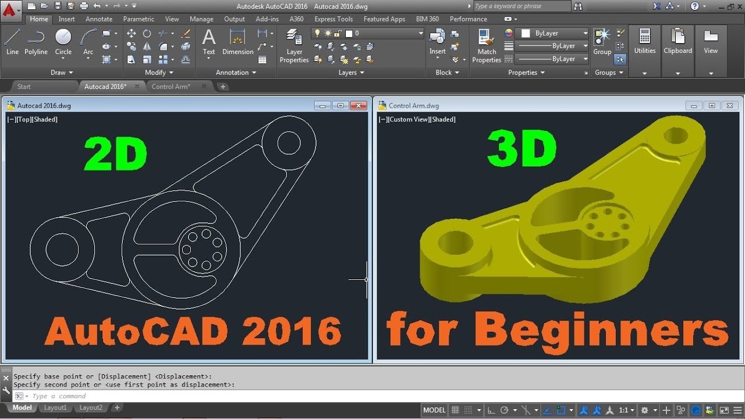Add a new layout with plus button

117,408
